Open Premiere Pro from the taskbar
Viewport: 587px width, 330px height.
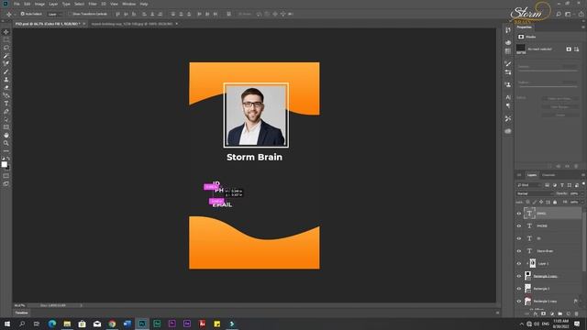(x=172, y=324)
